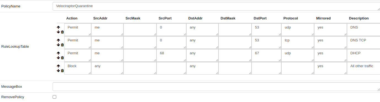Move the DNS TCP rule down
The width and height of the screenshot is (380, 102).
(x=58, y=45)
